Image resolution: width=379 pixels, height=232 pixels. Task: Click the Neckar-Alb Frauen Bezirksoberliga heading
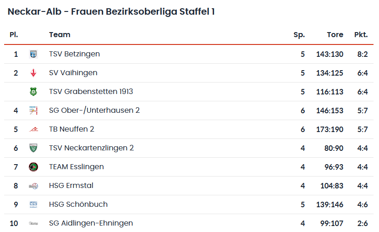point(111,11)
